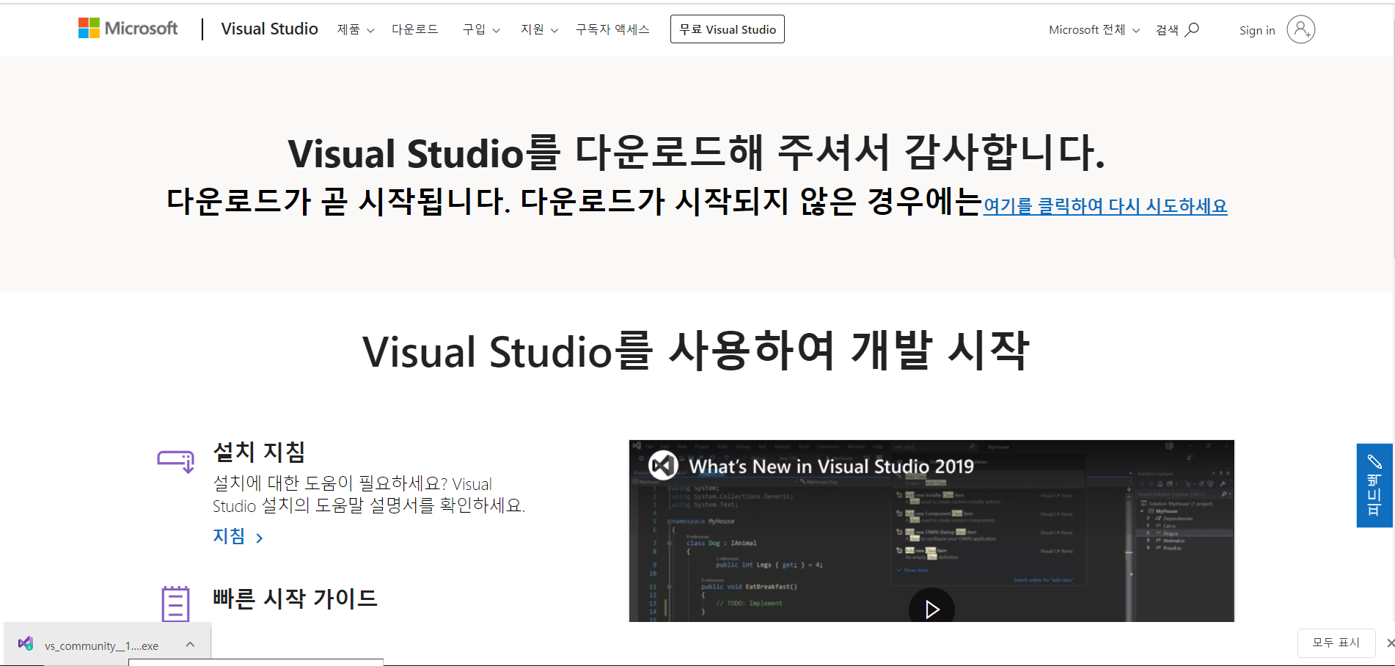Click the 무료 Visual Studio button
Image resolution: width=1395 pixels, height=666 pixels.
727,29
